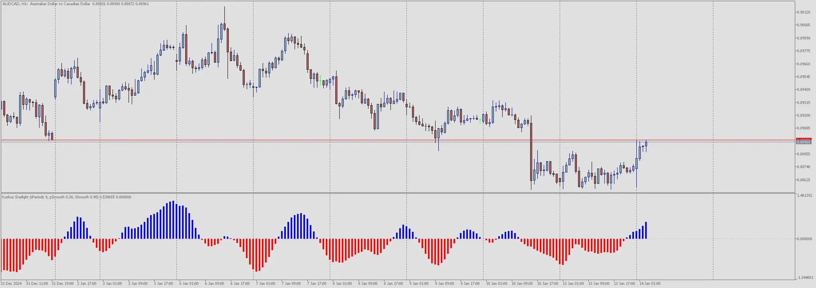Image resolution: width=816 pixels, height=288 pixels.
Task: Click the 0.90005 price axis label
Action: tap(803, 25)
